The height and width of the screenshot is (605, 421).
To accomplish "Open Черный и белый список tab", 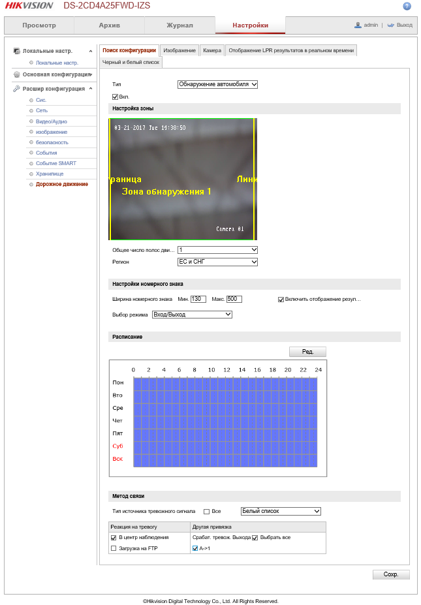I will 131,62.
